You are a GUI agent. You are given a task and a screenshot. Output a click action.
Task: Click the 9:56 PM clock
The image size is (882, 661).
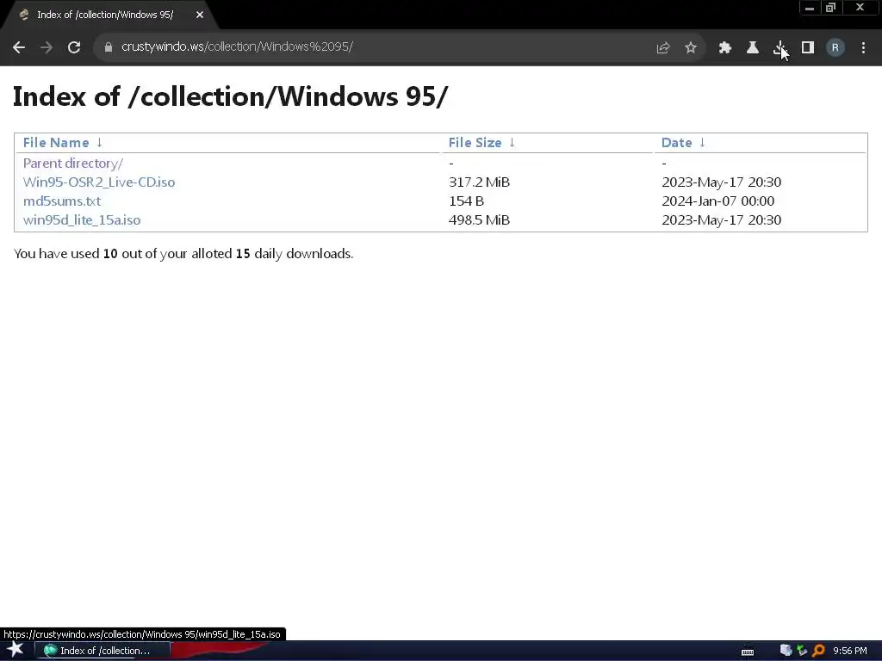pos(850,651)
